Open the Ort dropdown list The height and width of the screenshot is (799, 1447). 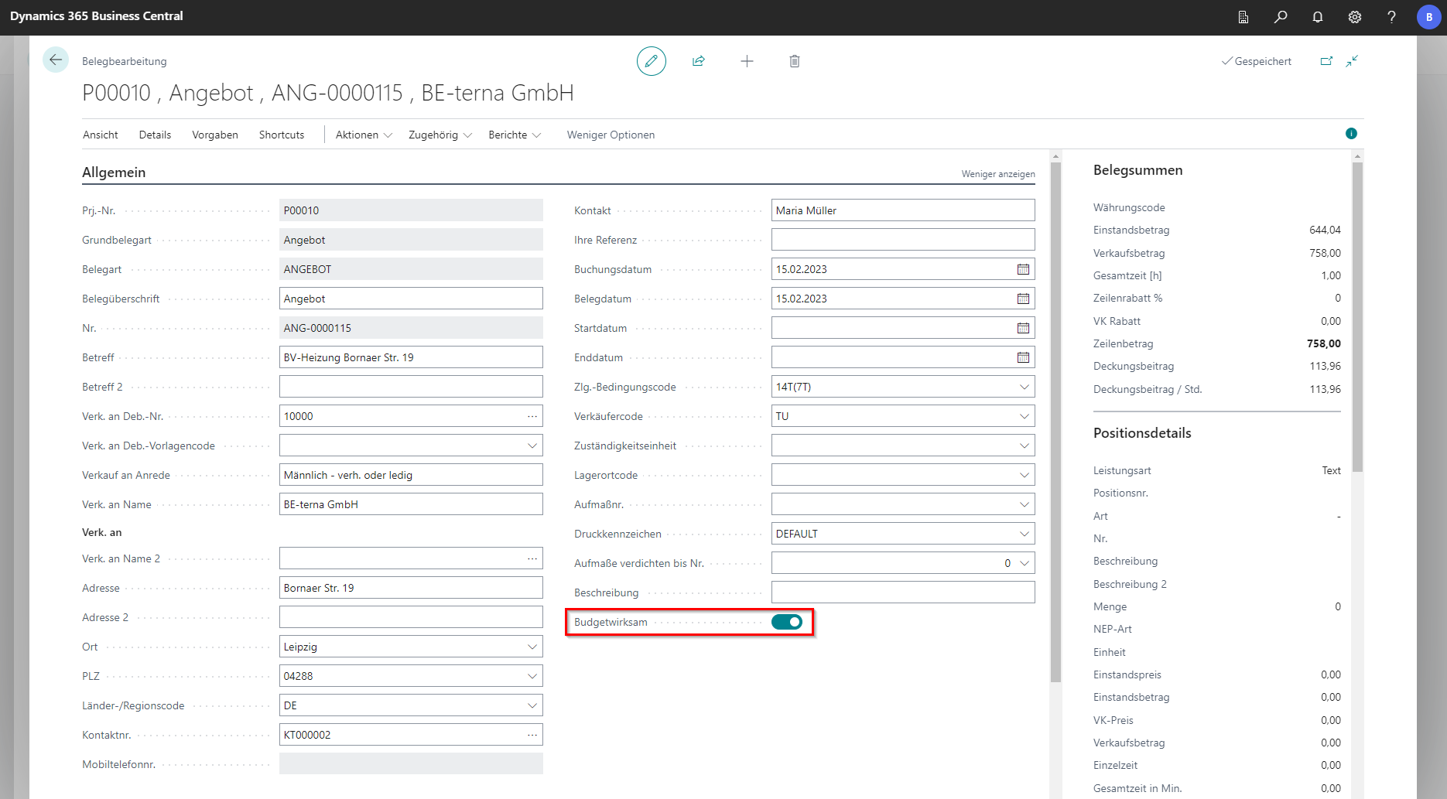(x=532, y=647)
